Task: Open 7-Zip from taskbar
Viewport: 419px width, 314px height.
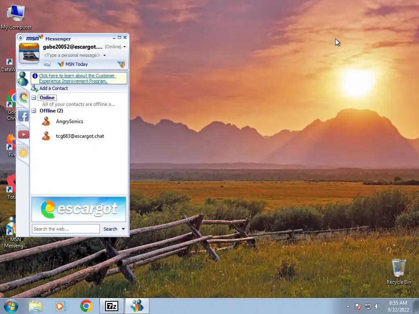Action: click(x=112, y=306)
